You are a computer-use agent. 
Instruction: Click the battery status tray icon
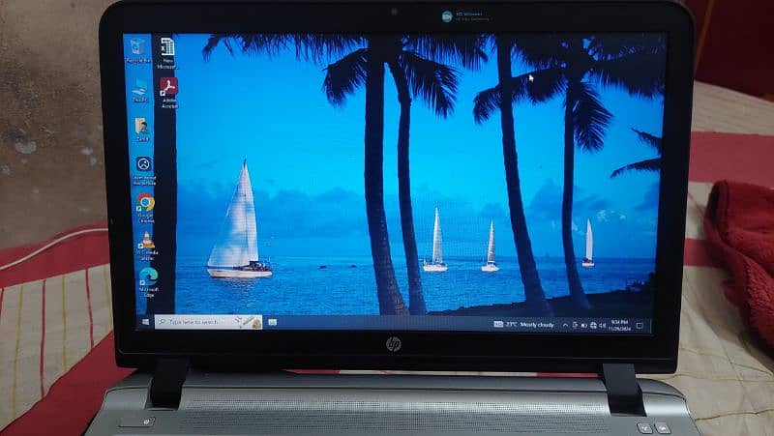pyautogui.click(x=584, y=325)
